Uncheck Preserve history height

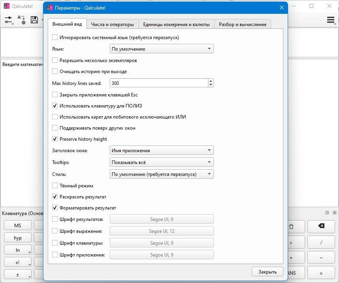point(55,139)
